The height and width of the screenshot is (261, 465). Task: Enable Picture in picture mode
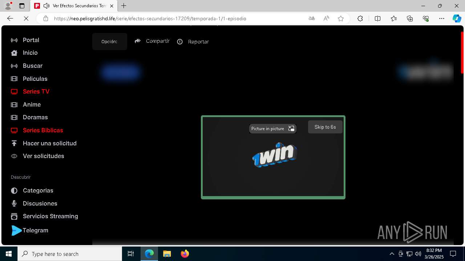pyautogui.click(x=272, y=129)
